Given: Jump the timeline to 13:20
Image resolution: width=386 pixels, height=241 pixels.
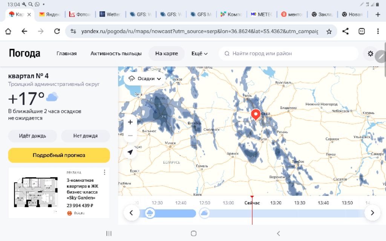Looking at the screenshot, I should pyautogui.click(x=276, y=203).
